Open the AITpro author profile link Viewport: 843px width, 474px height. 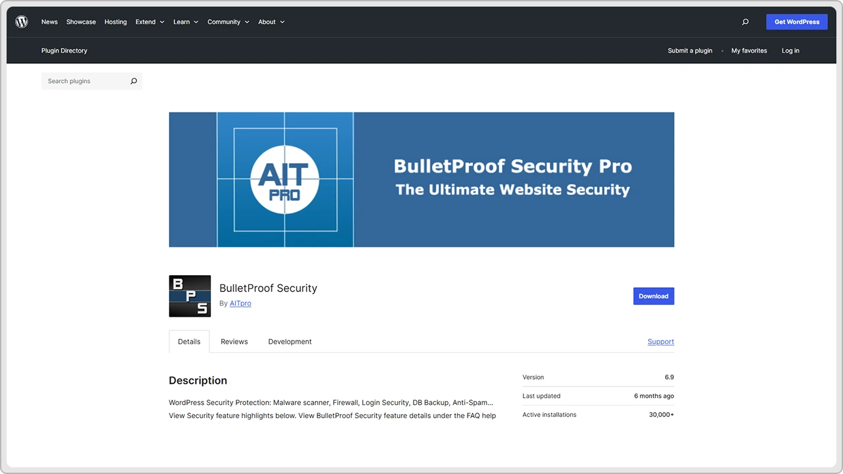pyautogui.click(x=240, y=303)
